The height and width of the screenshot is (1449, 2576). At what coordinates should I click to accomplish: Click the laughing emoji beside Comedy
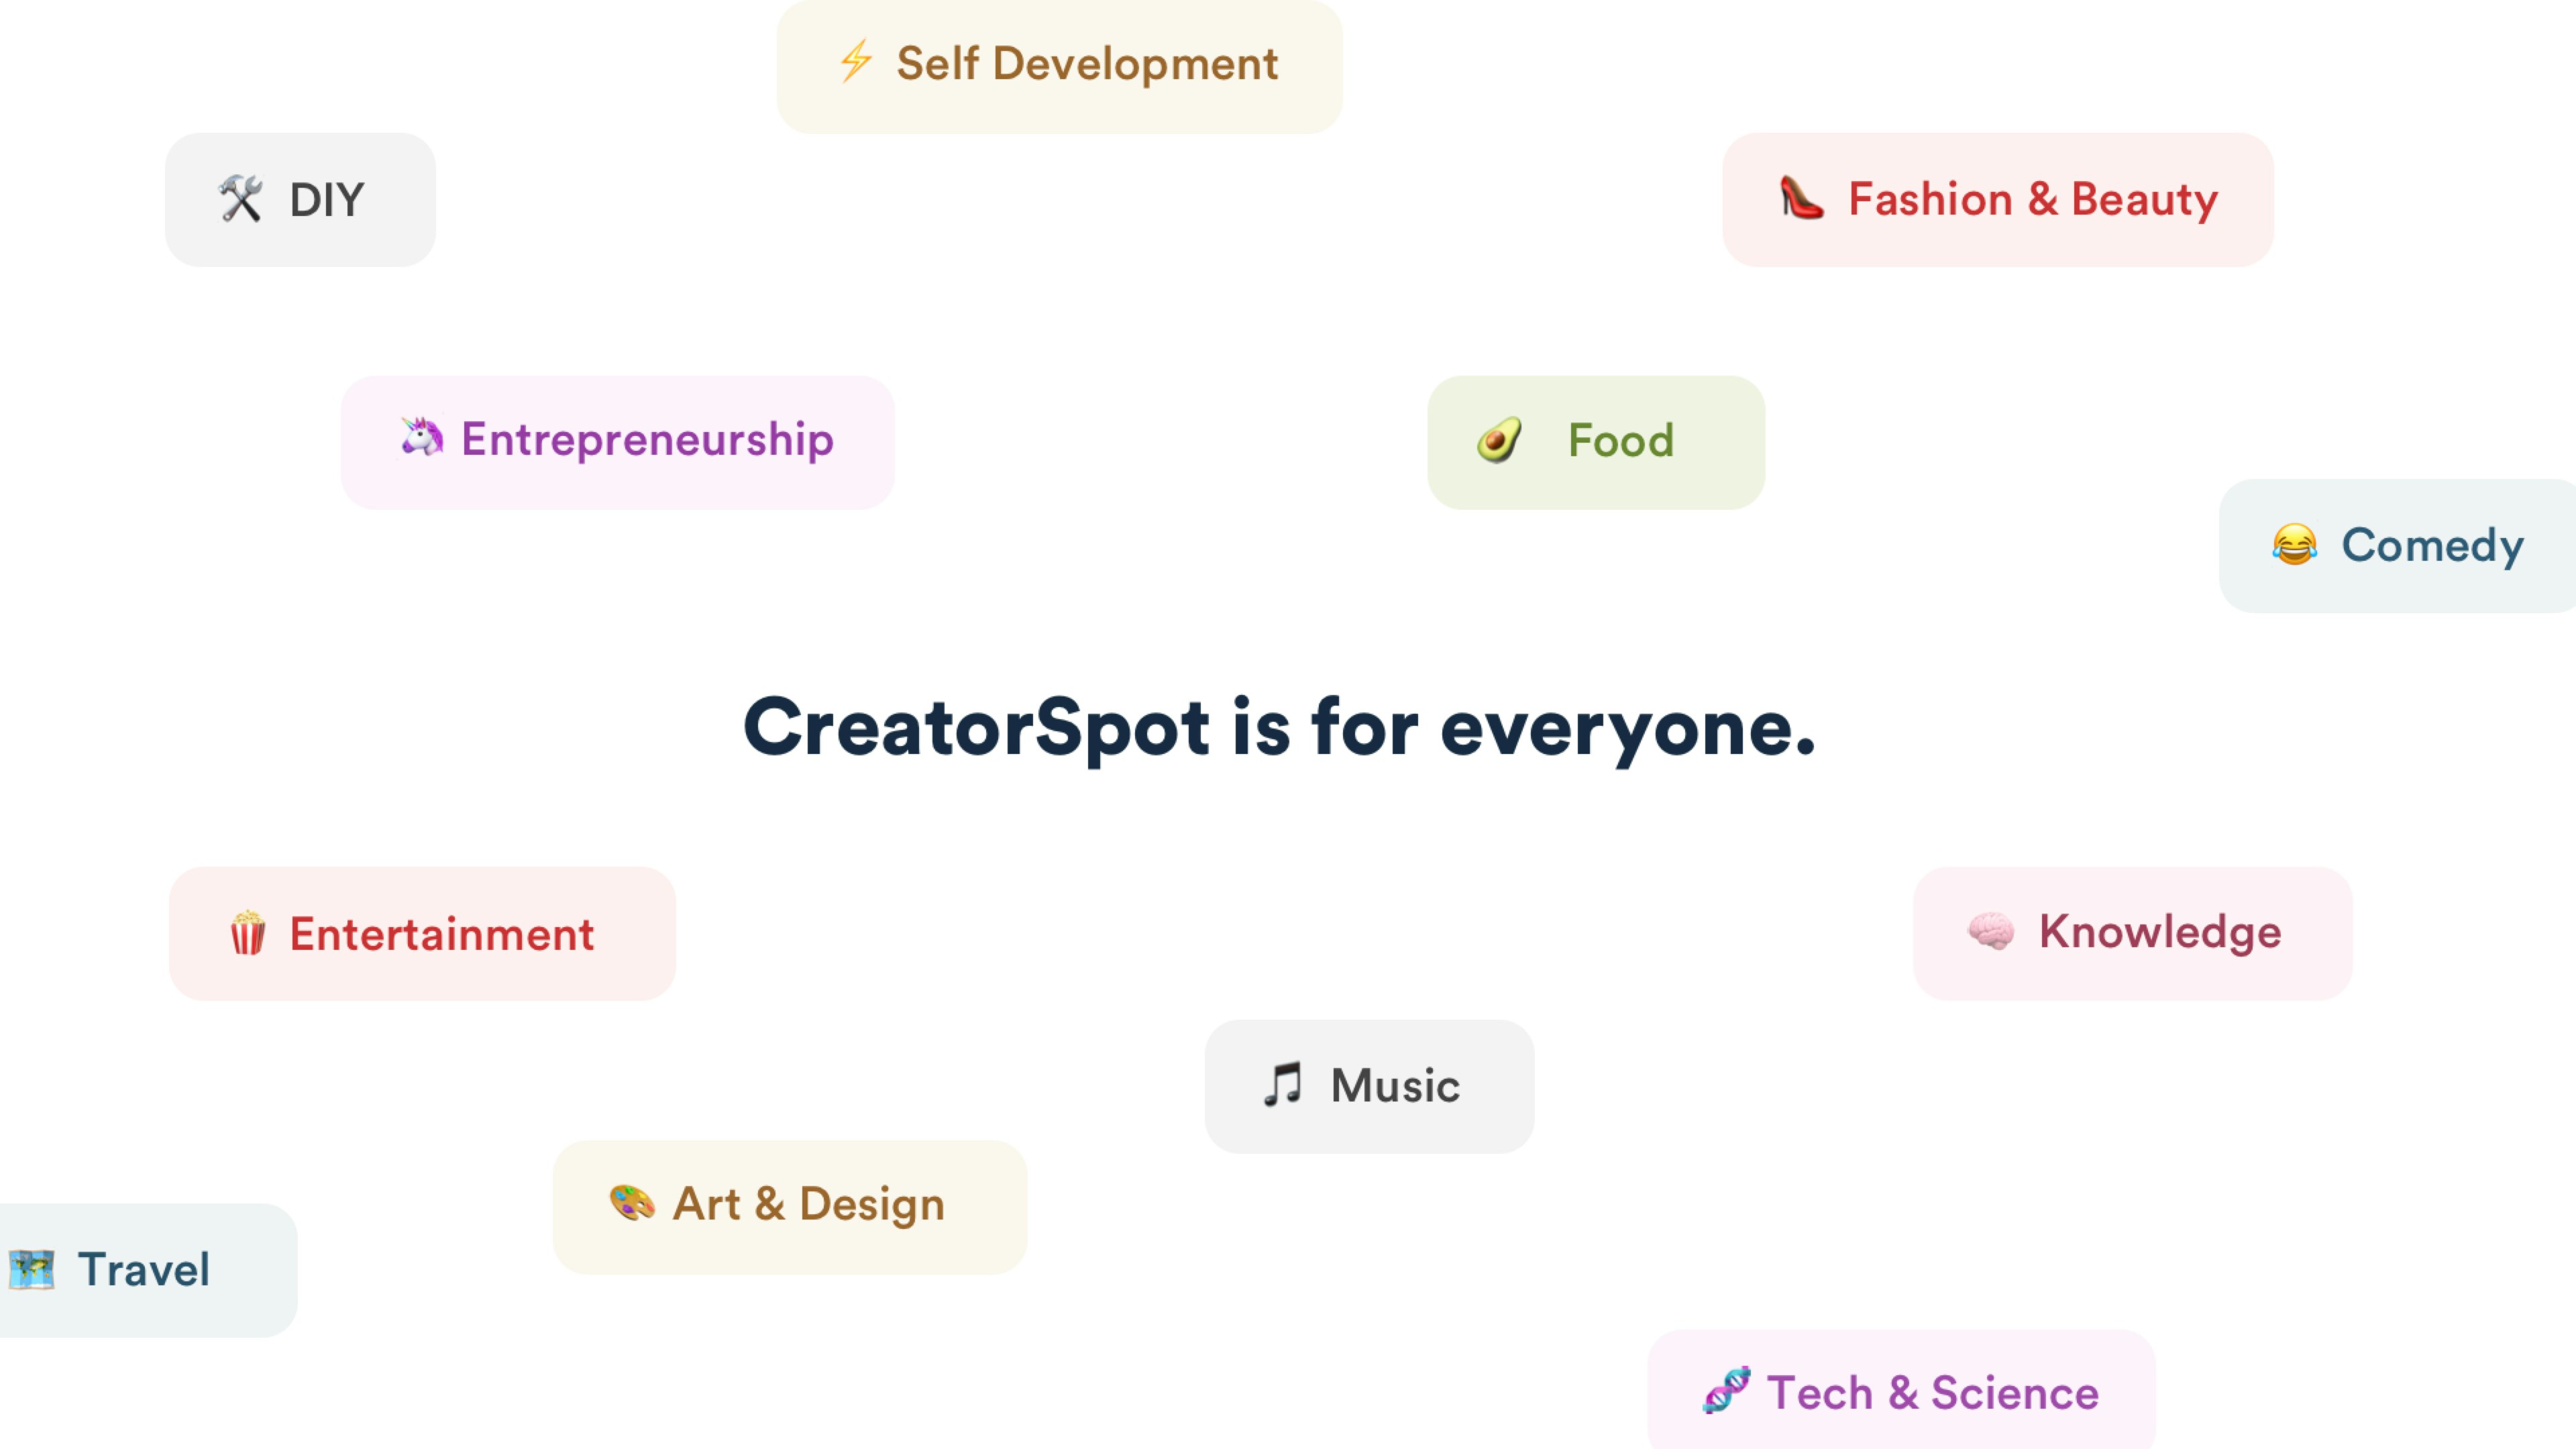pyautogui.click(x=2295, y=546)
